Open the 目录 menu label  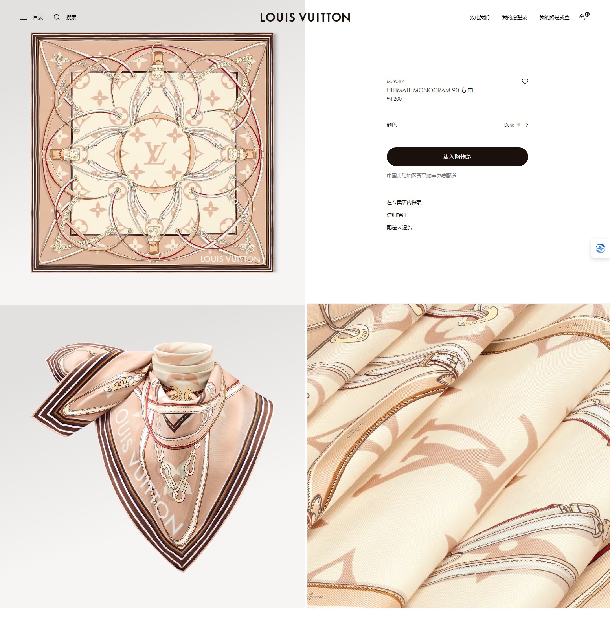(x=38, y=17)
